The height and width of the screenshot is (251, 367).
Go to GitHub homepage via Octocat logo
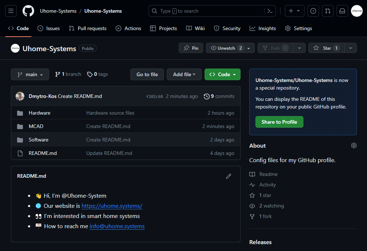point(28,11)
